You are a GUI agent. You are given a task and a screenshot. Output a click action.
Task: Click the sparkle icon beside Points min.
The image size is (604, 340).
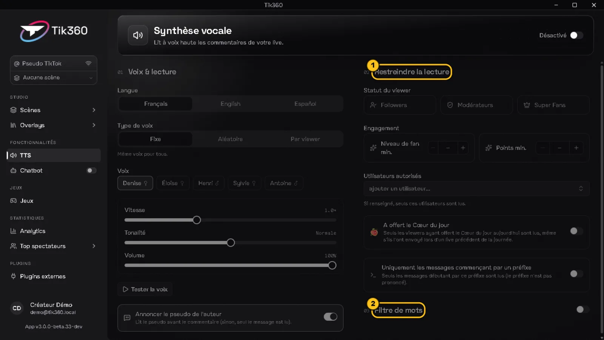pos(488,148)
